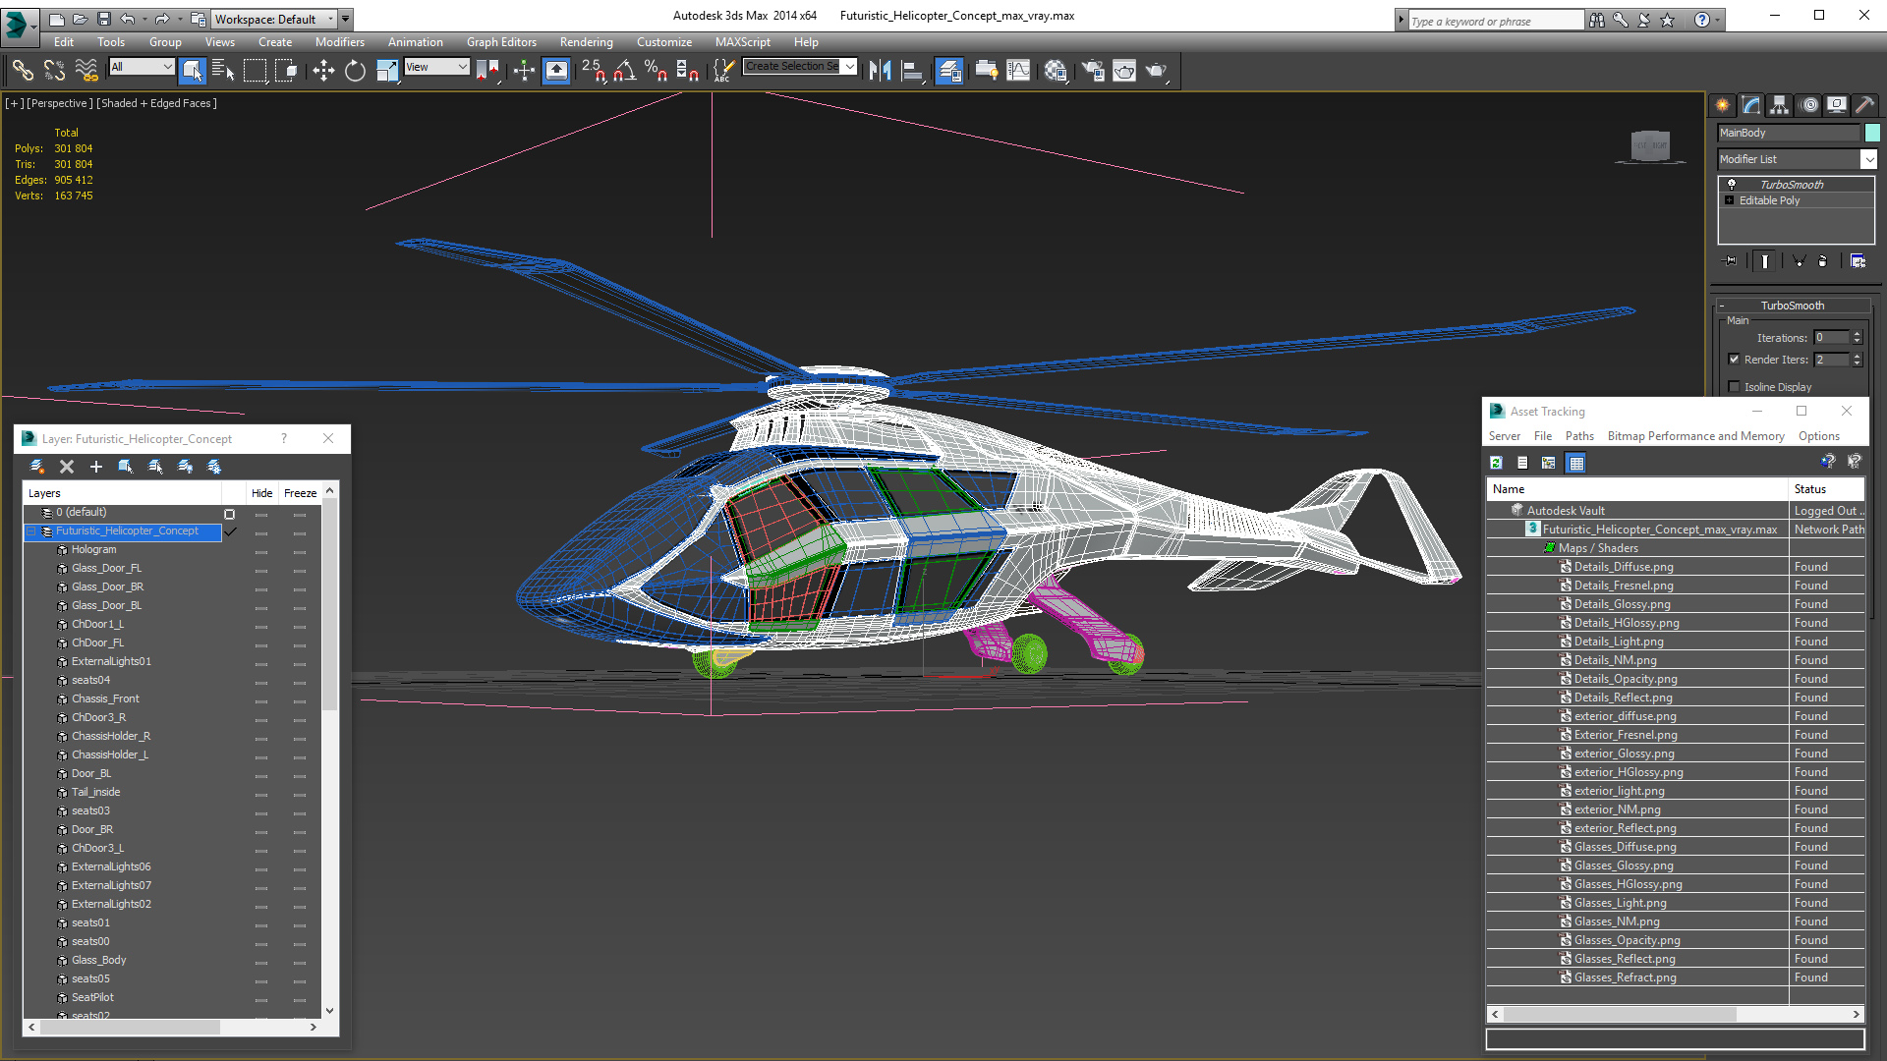The image size is (1887, 1061).
Task: Select the TurboSmooth modifier icon
Action: pos(1733,183)
